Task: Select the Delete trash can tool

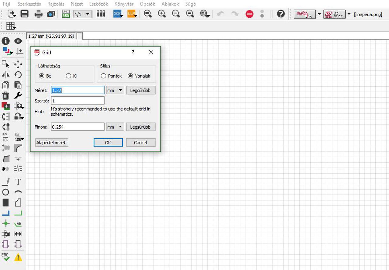Action: [x=6, y=96]
